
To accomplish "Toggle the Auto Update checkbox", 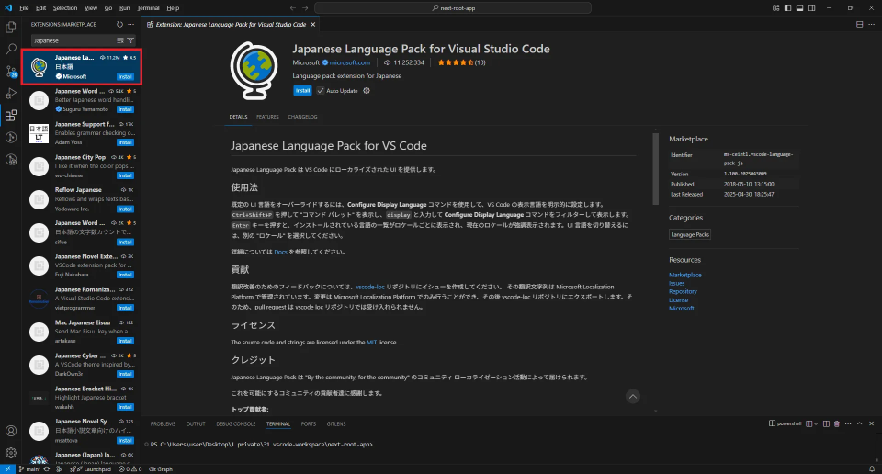I will pyautogui.click(x=320, y=91).
